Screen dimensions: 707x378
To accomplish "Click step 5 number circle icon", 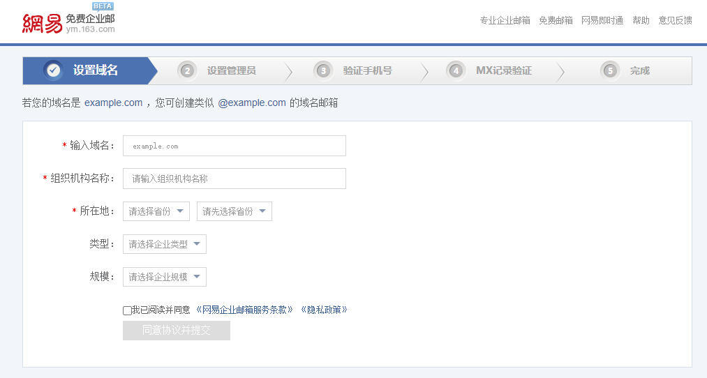I will (609, 70).
